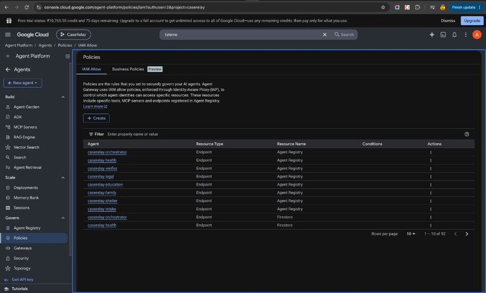Open the main navigation hamburger menu
This screenshot has height=293, width=486.
(x=8, y=35)
